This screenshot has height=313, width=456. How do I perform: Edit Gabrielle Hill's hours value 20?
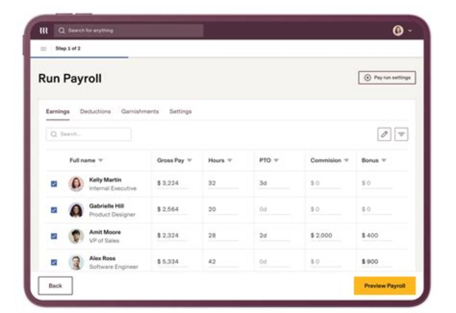[223, 210]
